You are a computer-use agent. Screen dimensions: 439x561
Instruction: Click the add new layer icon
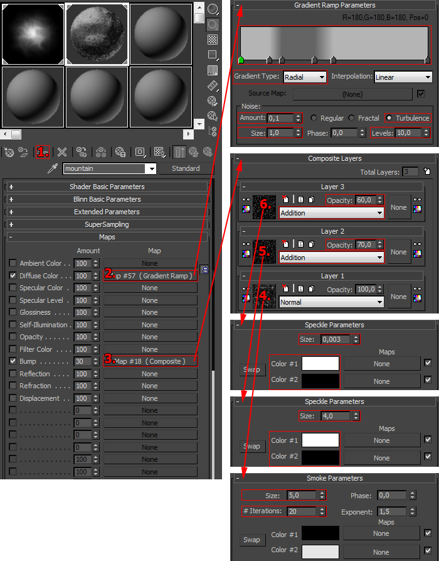pyautogui.click(x=427, y=172)
